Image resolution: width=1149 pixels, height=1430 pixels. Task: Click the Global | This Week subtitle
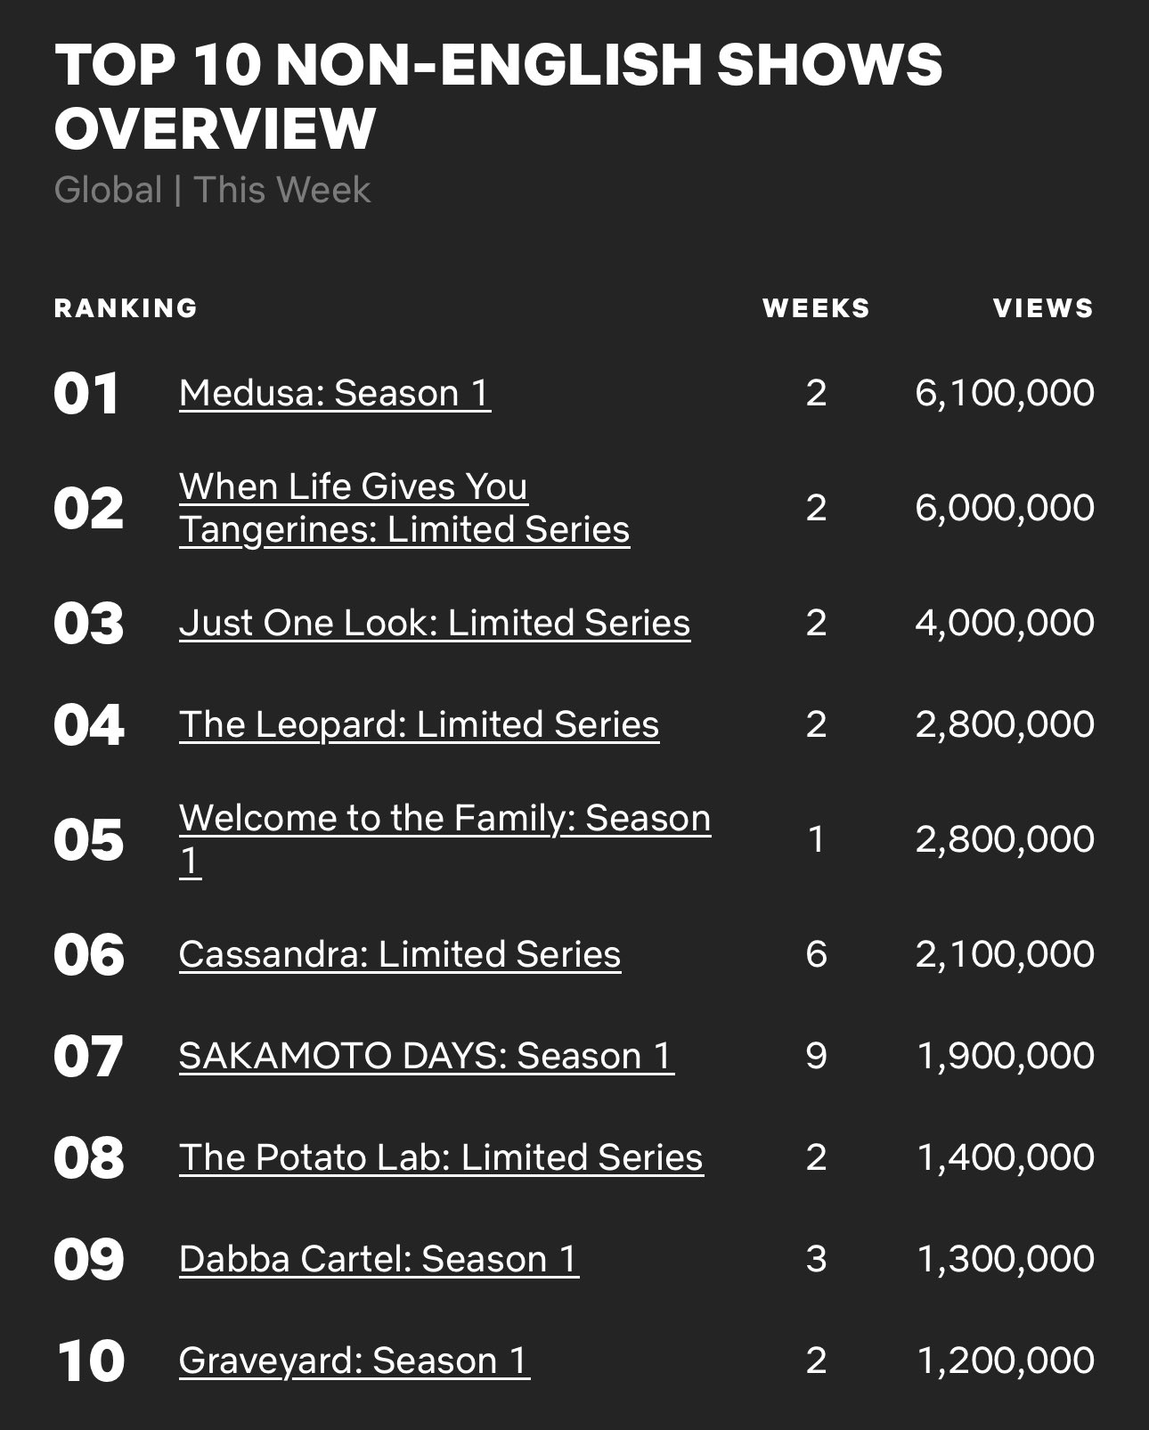point(212,190)
